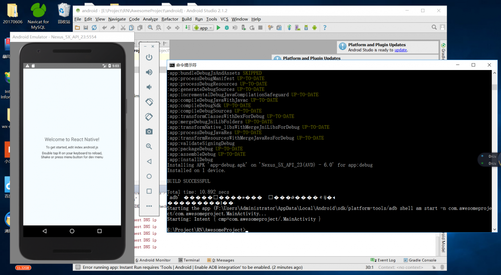The width and height of the screenshot is (501, 275).
Task: Click the Redo arrow in Android Studio toolbar
Action: click(113, 28)
